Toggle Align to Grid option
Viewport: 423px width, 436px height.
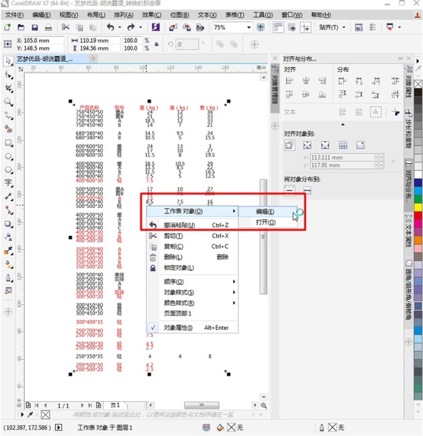tap(343, 145)
